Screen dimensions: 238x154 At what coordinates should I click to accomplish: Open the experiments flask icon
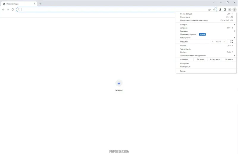pyautogui.click(x=220, y=9)
